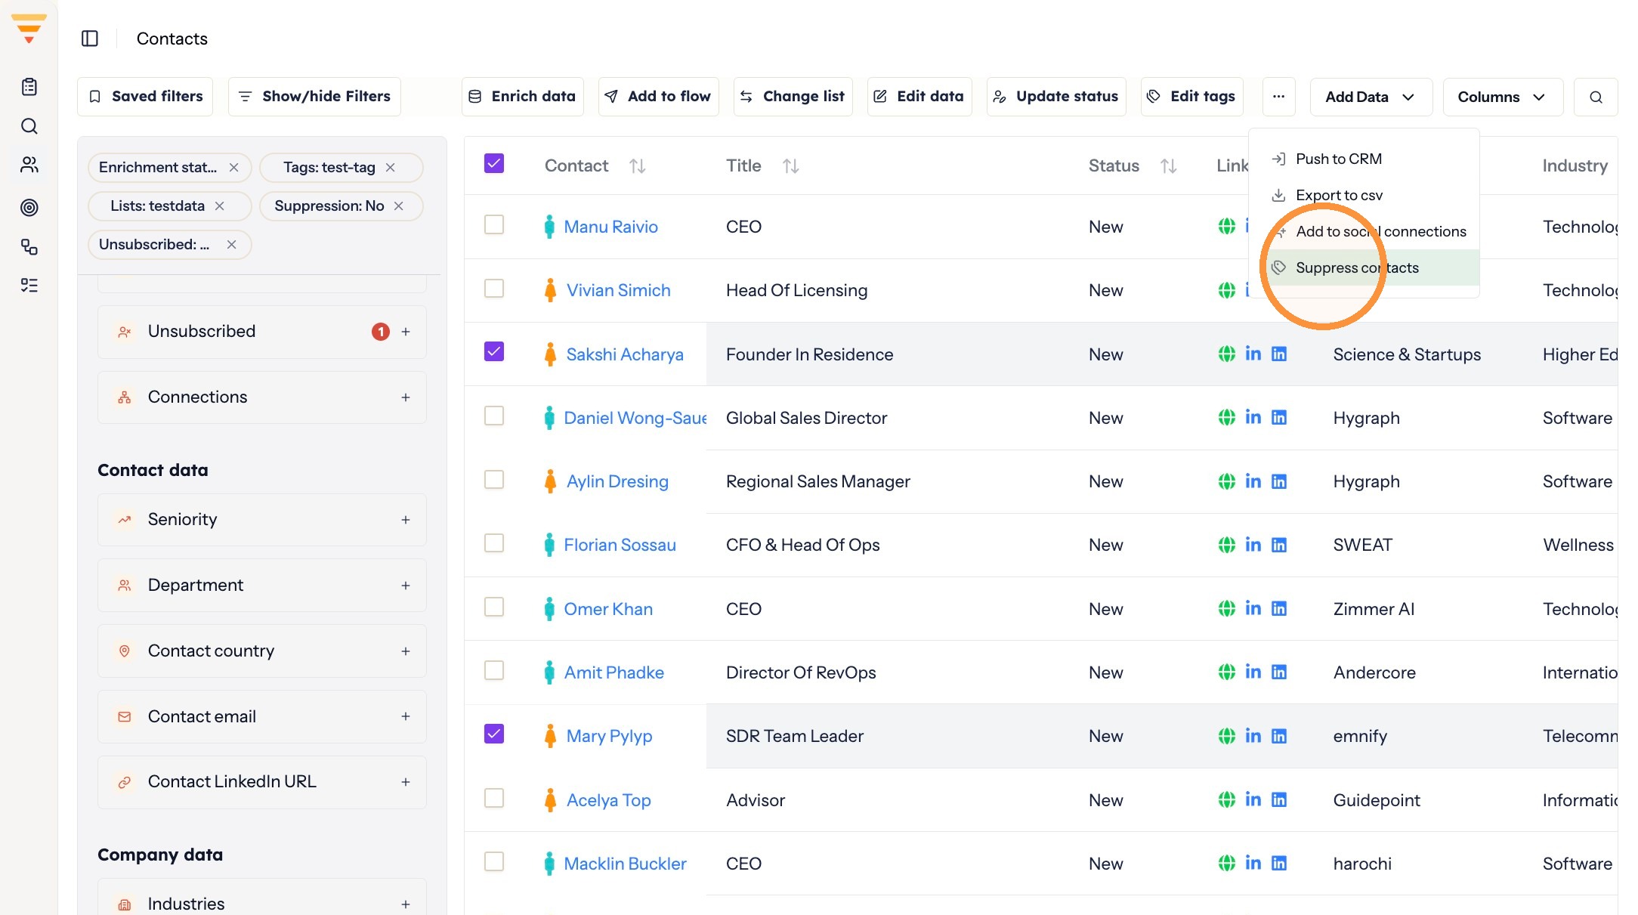Open Daniel Wong-Sauer's website globe icon

[1227, 418]
